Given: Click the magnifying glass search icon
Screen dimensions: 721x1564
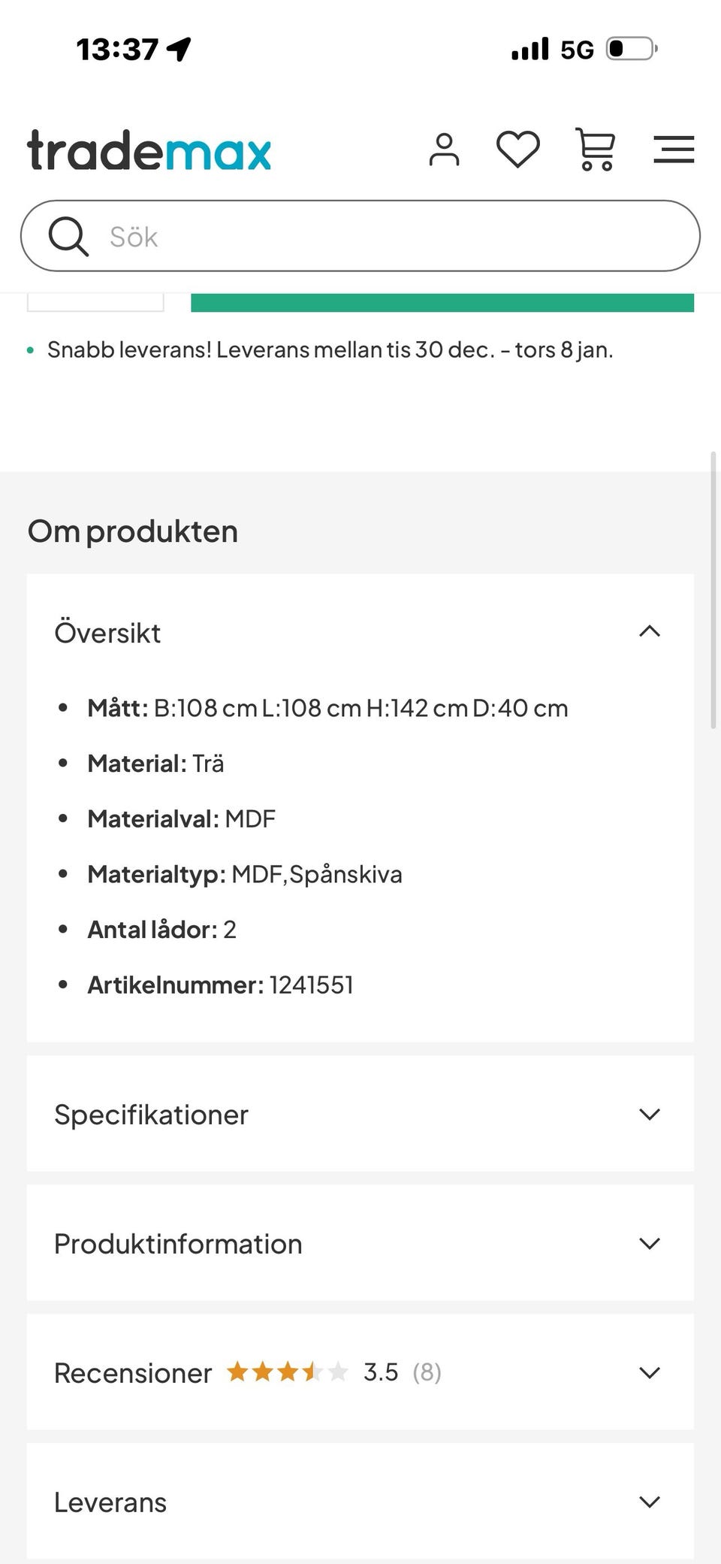Looking at the screenshot, I should (68, 235).
